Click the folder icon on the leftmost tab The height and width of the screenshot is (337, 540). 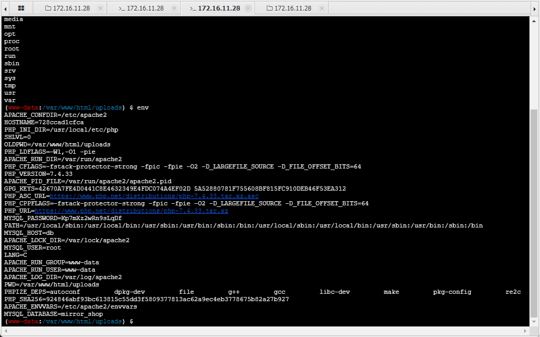click(x=49, y=8)
